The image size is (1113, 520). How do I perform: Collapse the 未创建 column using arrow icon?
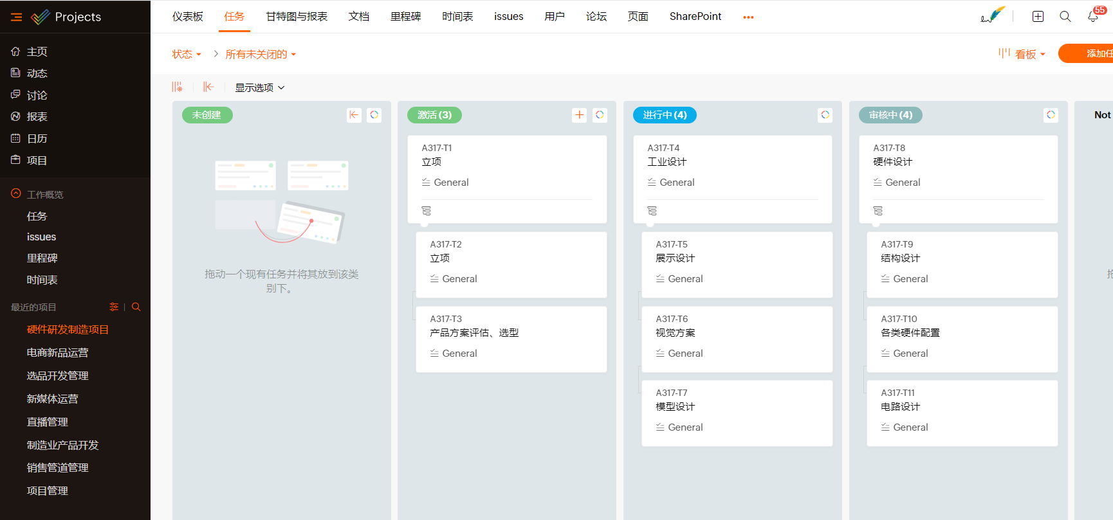pos(354,115)
